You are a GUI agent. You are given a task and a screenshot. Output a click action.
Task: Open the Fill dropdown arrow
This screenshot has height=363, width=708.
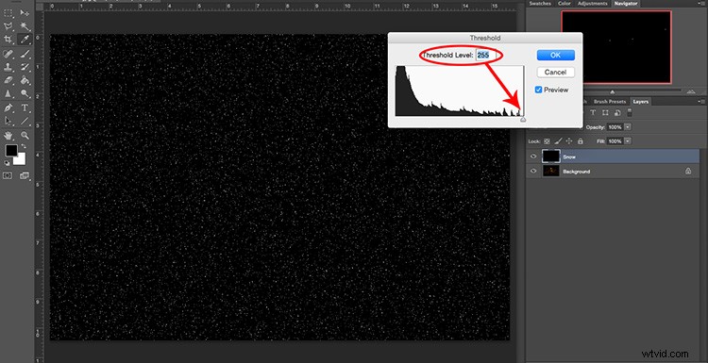pos(628,141)
